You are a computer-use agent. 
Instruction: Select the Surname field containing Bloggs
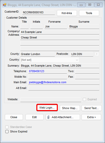[x=84, y=27]
